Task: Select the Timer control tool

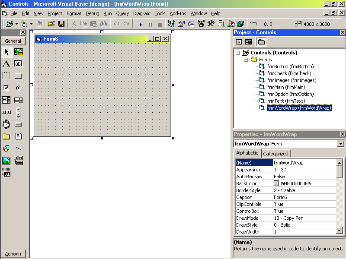Action: coord(6,124)
